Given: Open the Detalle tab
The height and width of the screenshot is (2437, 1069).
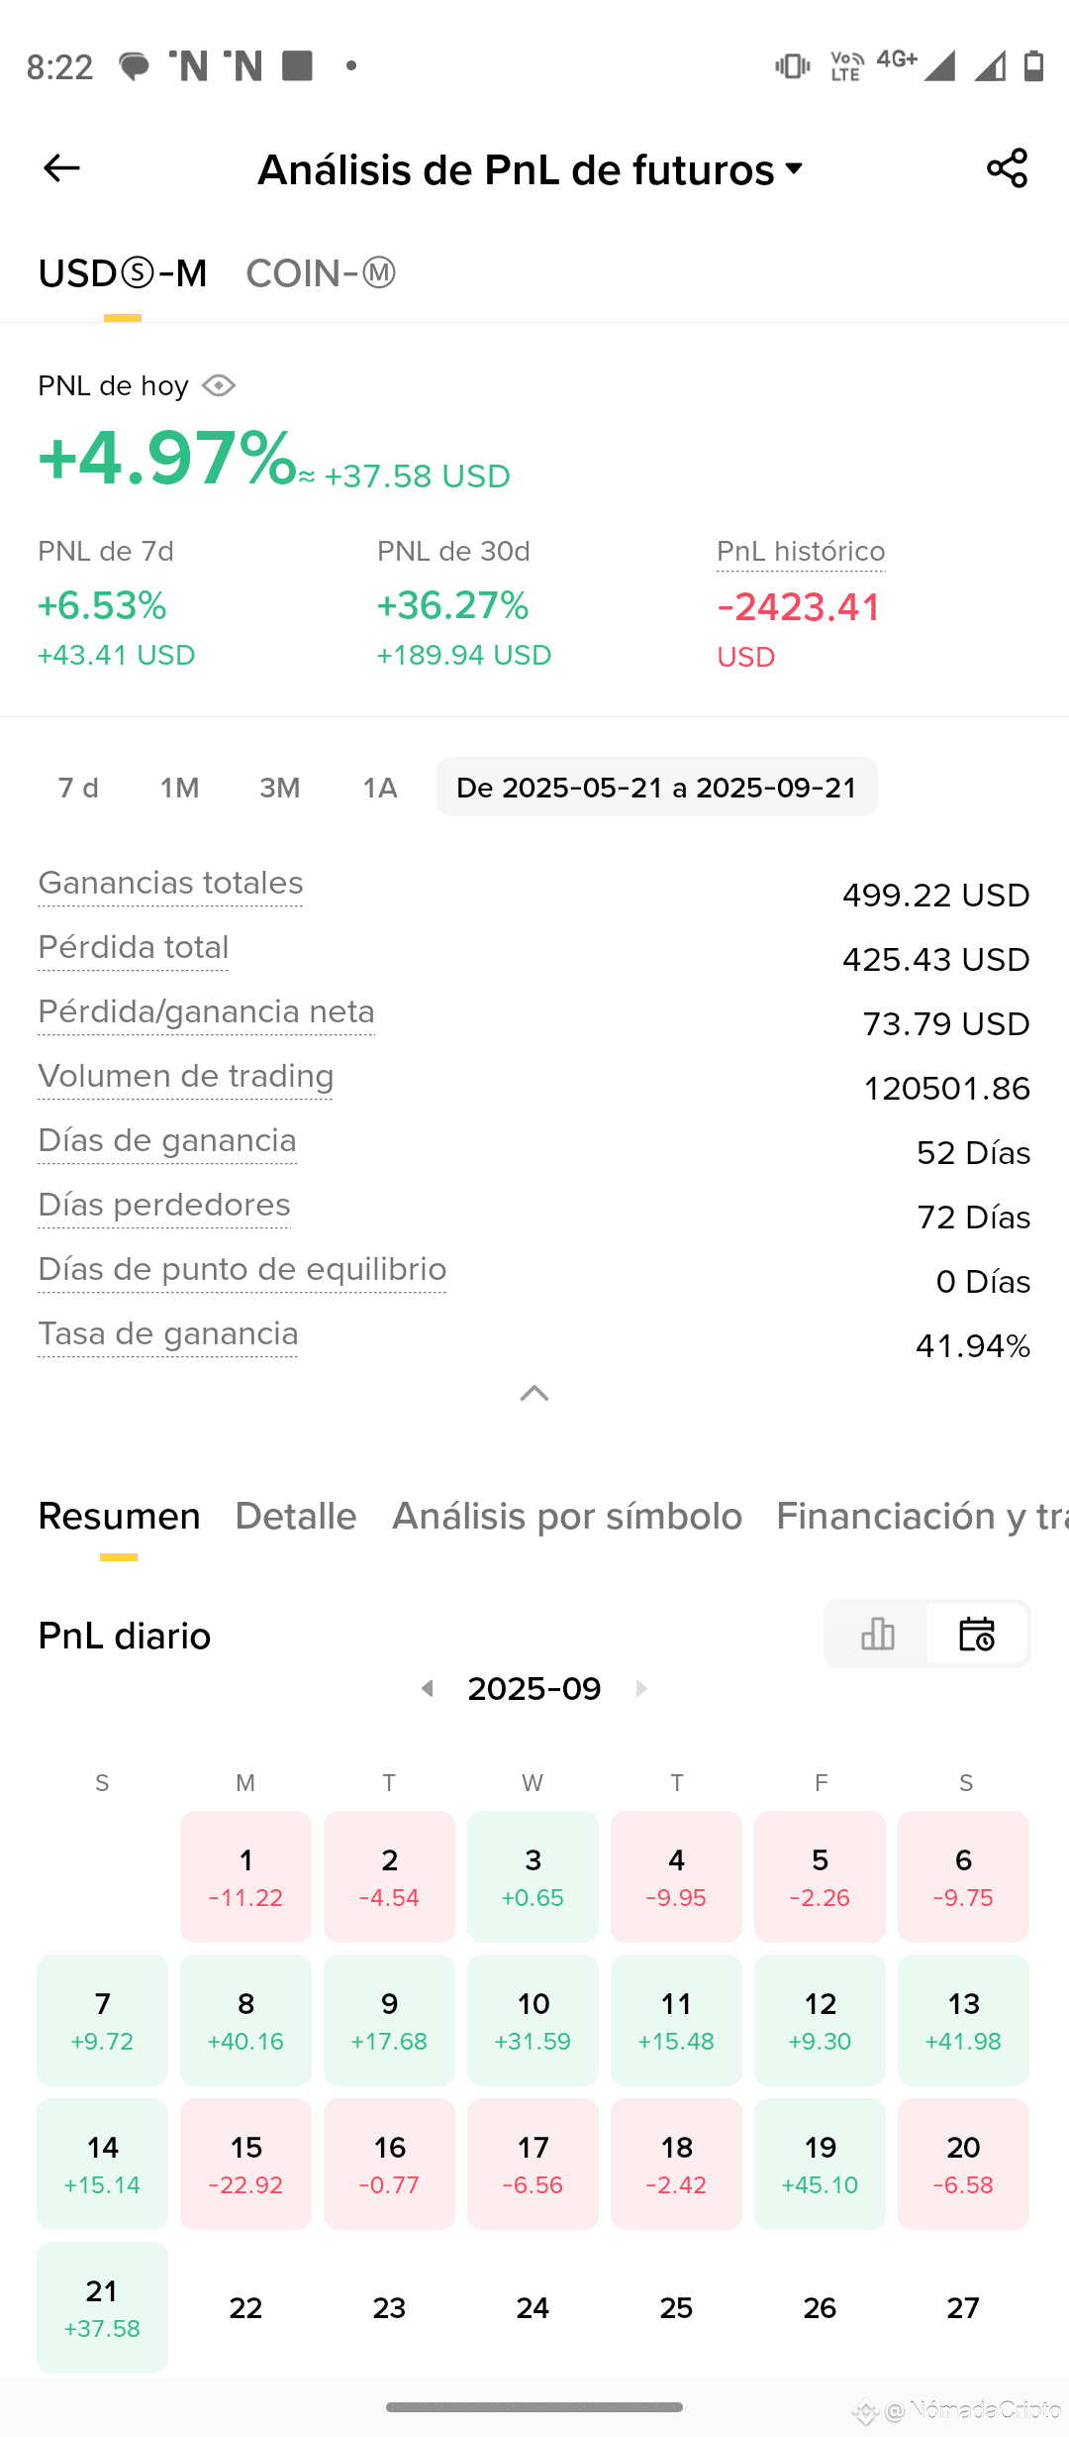Looking at the screenshot, I should pyautogui.click(x=296, y=1517).
